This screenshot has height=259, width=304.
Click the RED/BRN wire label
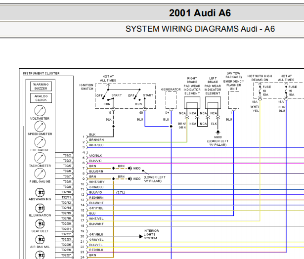point(96,198)
